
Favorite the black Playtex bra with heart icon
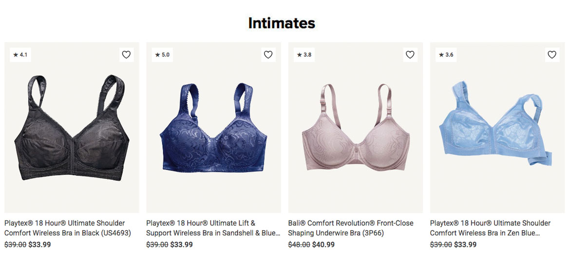(126, 55)
